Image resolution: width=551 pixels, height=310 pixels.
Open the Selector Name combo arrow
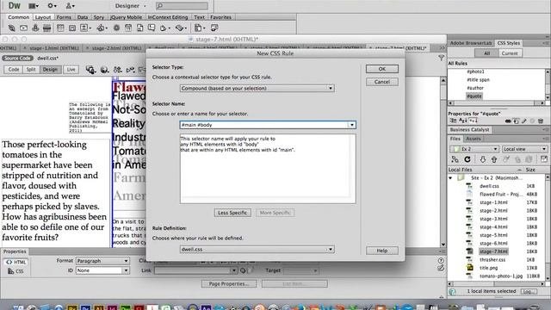point(352,125)
